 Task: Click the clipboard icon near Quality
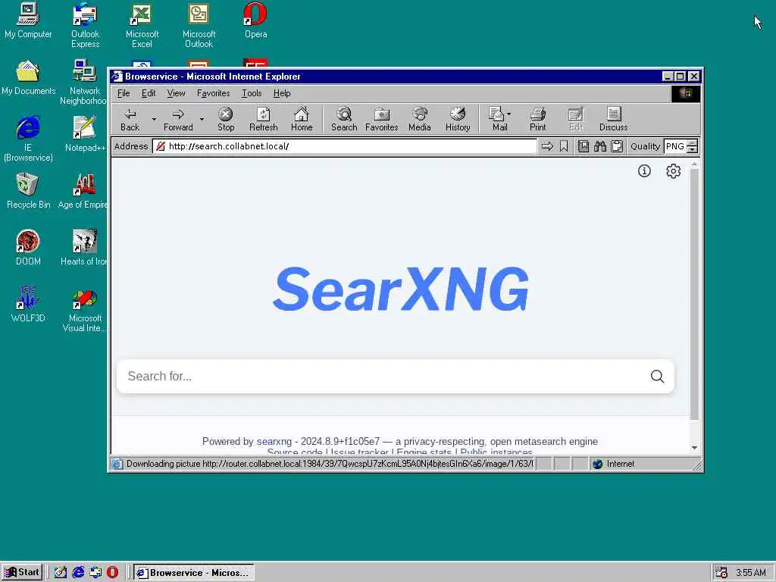(x=617, y=146)
